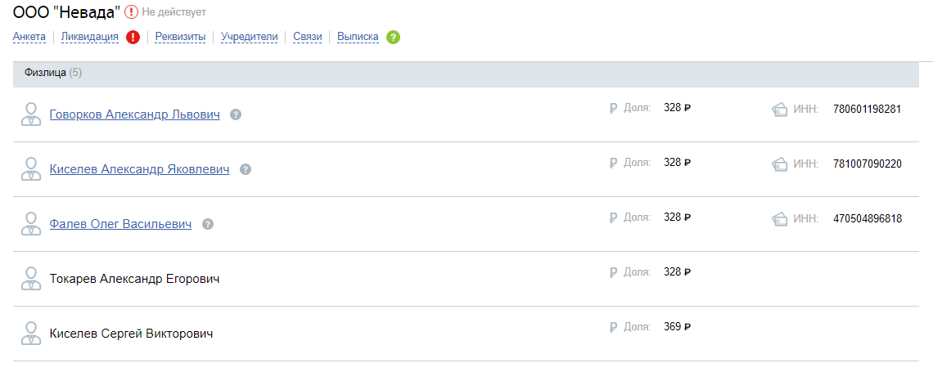Click the question icon beside Фалев Олег Васильевич
The width and height of the screenshot is (933, 372).
pyautogui.click(x=208, y=224)
